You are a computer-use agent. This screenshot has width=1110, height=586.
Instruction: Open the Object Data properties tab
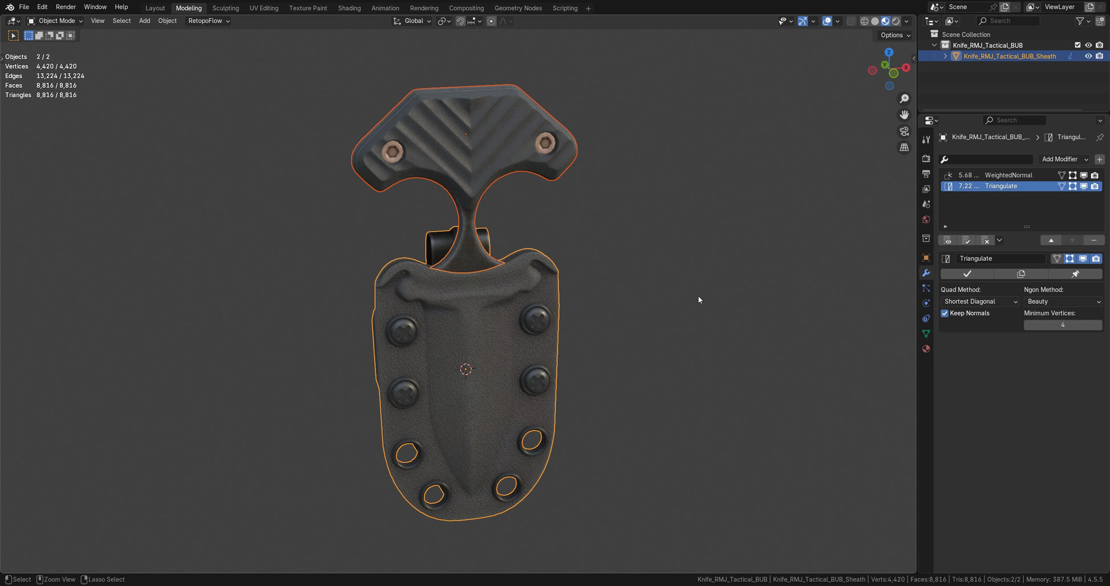(926, 333)
